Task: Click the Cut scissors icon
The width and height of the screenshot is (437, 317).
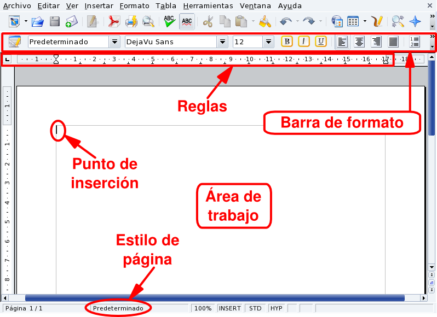Action: 208,21
